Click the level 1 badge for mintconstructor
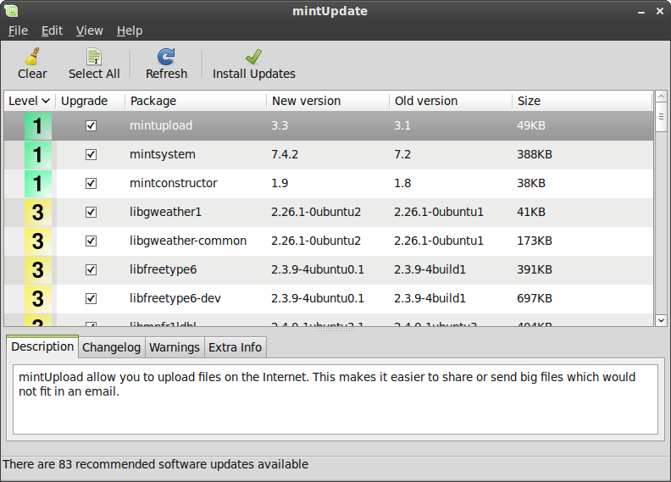This screenshot has height=482, width=671. coord(38,184)
